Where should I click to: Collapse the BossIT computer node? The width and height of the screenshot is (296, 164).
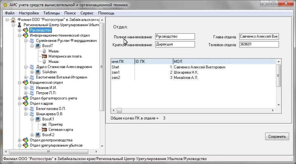(32, 46)
